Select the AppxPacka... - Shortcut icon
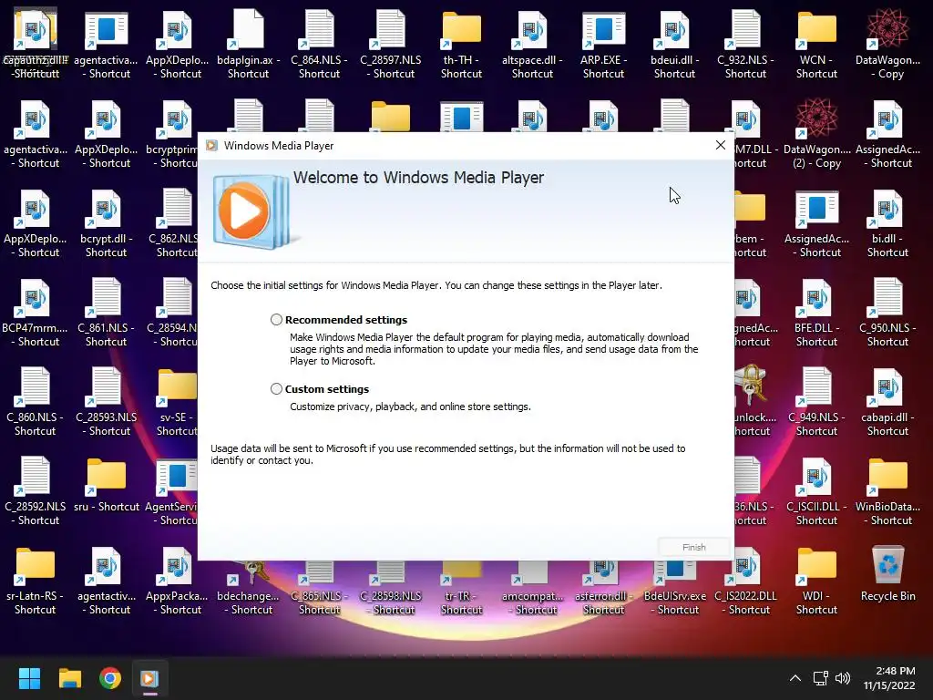Screen dimensions: 933x700 click(177, 582)
